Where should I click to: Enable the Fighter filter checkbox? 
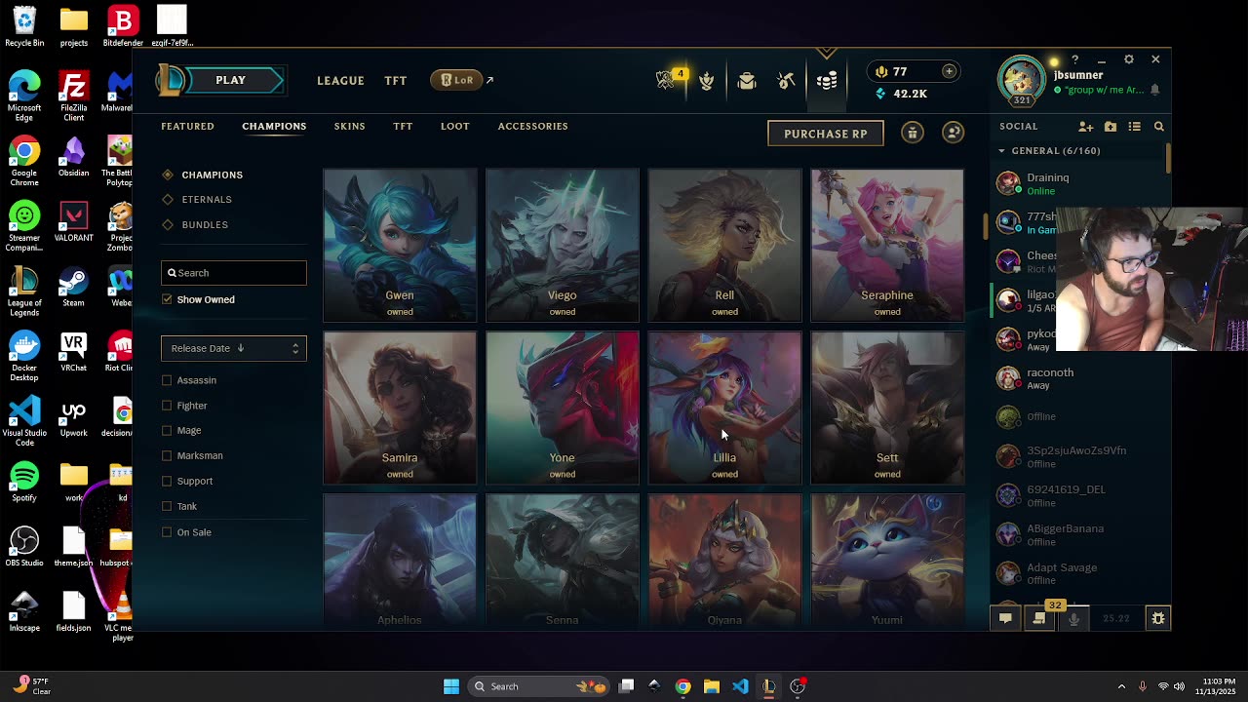point(167,406)
